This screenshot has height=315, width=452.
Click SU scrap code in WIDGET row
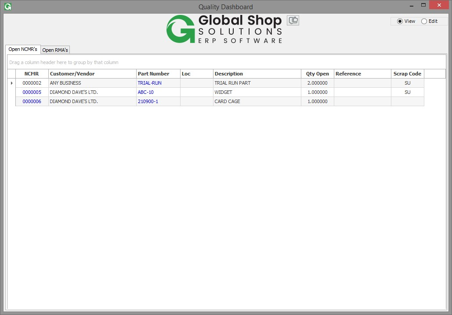pyautogui.click(x=408, y=92)
